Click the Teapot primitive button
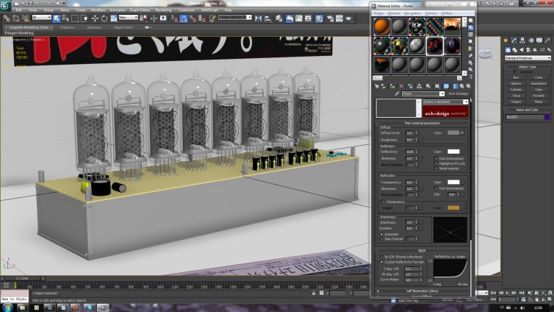This screenshot has width=554, height=312. tap(517, 101)
